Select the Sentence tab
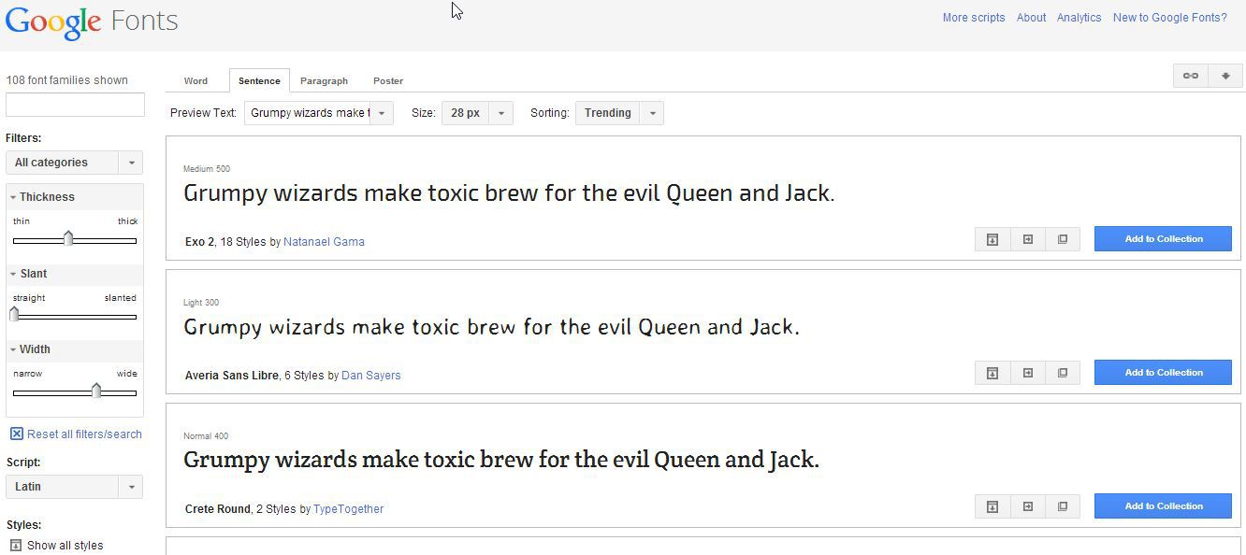 [x=259, y=81]
